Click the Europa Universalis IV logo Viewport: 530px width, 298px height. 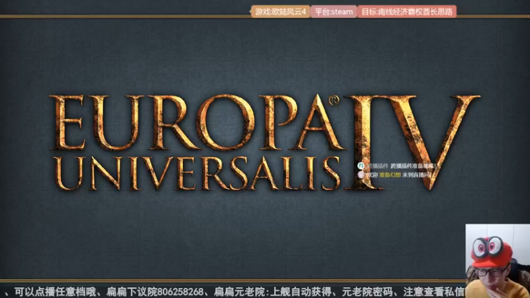click(264, 142)
